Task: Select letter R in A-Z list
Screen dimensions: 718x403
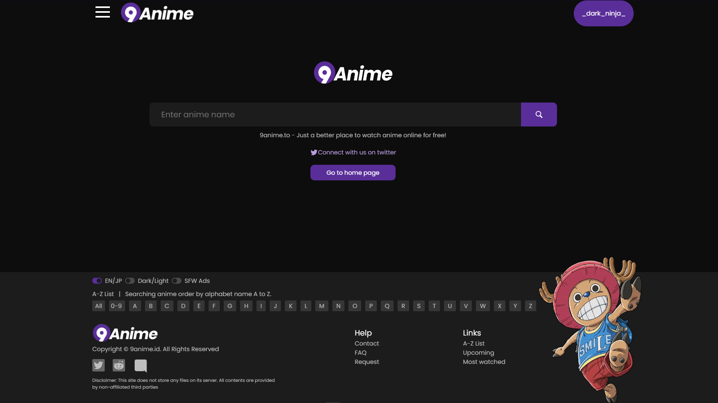Action: coord(403,306)
